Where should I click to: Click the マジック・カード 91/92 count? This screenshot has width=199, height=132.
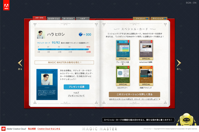point(48,43)
